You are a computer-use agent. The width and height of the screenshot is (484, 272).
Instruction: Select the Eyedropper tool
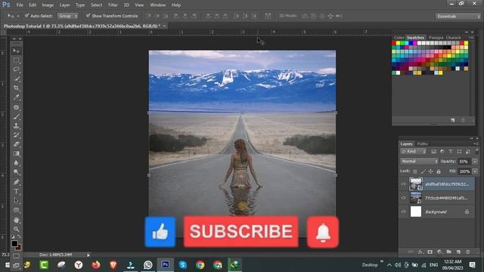(17, 97)
